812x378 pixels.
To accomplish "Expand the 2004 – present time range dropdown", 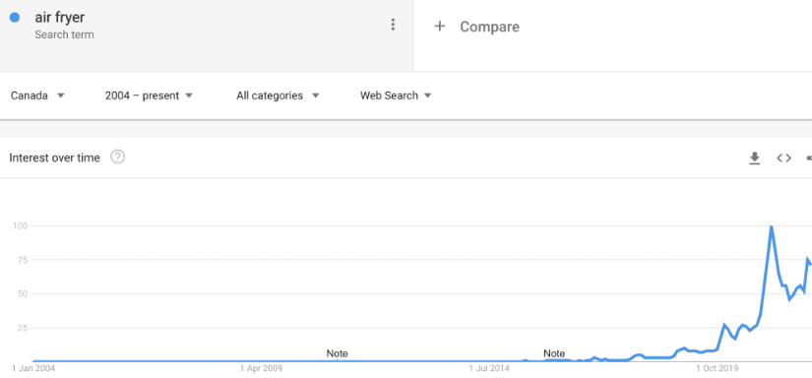I will pos(149,95).
